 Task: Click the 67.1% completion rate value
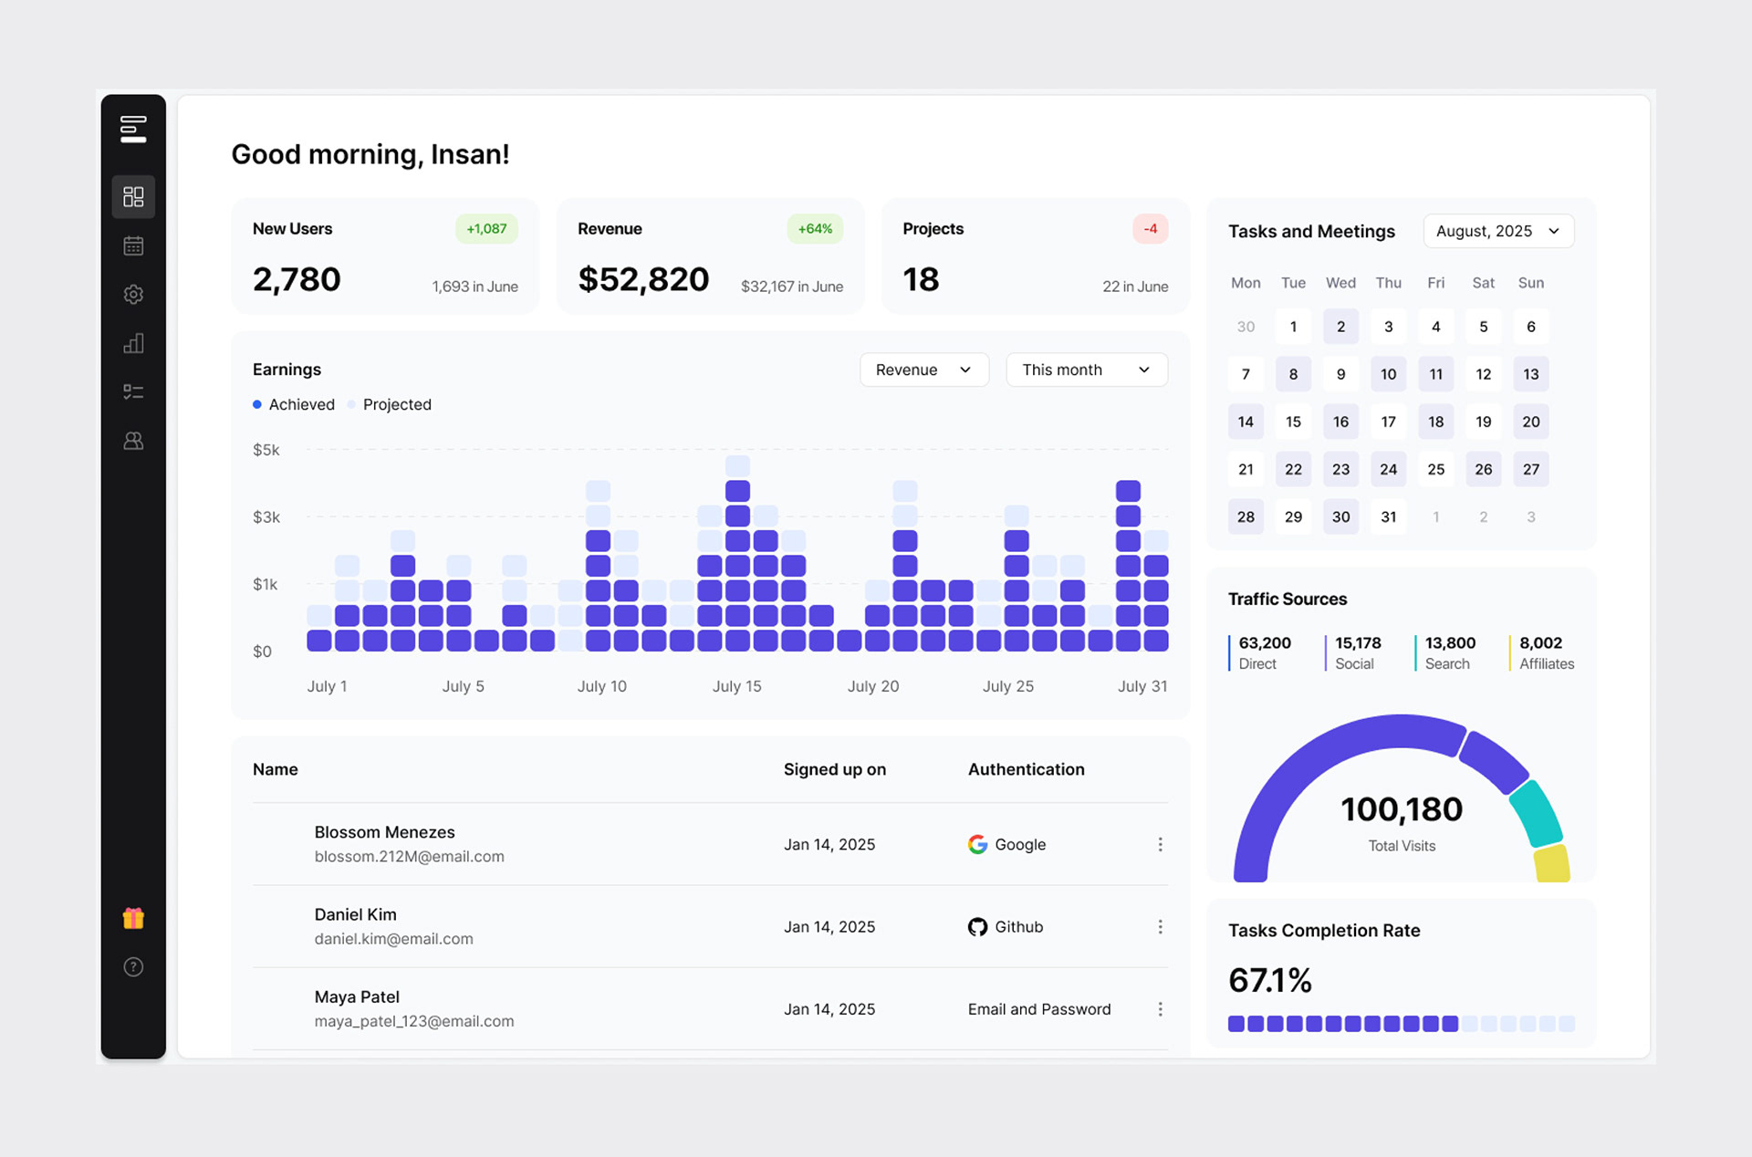coord(1270,981)
